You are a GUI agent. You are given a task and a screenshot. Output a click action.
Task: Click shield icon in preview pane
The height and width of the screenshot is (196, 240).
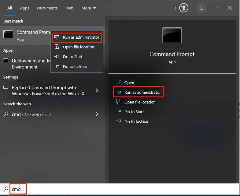pyautogui.click(x=118, y=92)
